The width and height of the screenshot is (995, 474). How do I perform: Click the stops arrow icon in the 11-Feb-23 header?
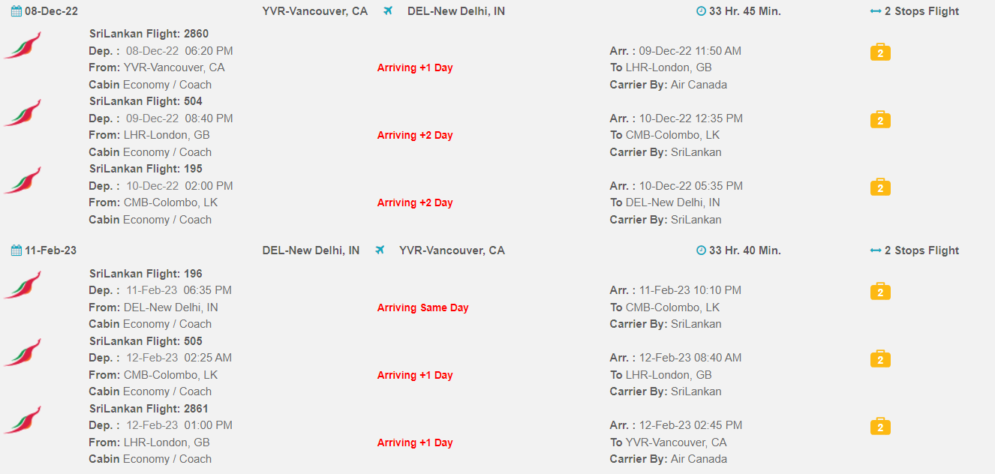tap(875, 250)
